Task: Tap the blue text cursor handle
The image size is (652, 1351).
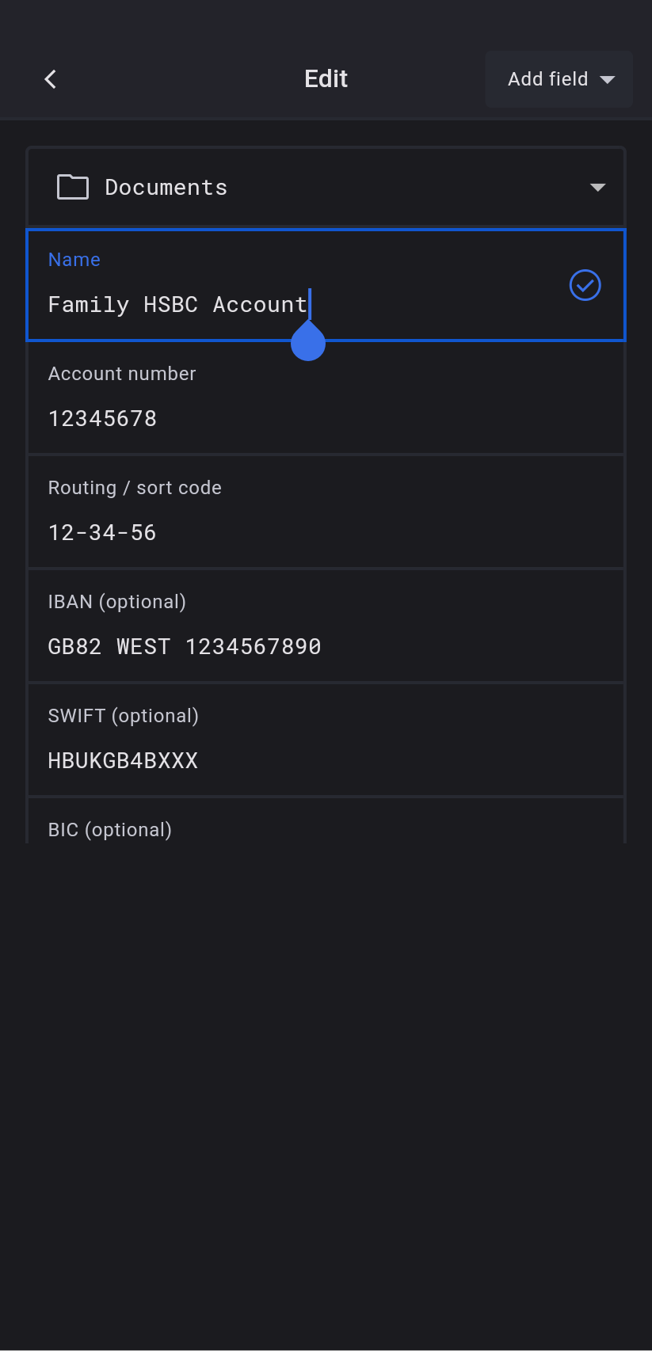Action: (308, 344)
